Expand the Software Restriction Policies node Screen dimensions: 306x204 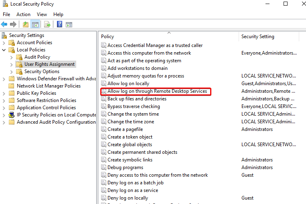4,101
